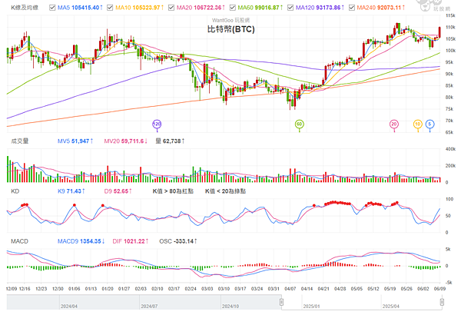Click the MA240 92073.11 value label
This screenshot has height=315, width=461.
tap(381, 8)
